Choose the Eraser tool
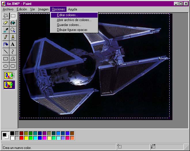 (6, 23)
